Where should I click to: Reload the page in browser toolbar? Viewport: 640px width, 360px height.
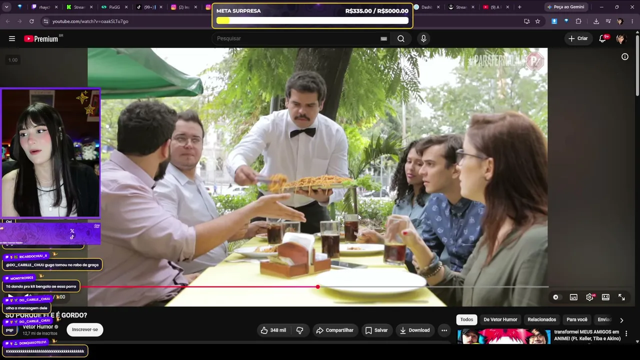click(x=31, y=21)
